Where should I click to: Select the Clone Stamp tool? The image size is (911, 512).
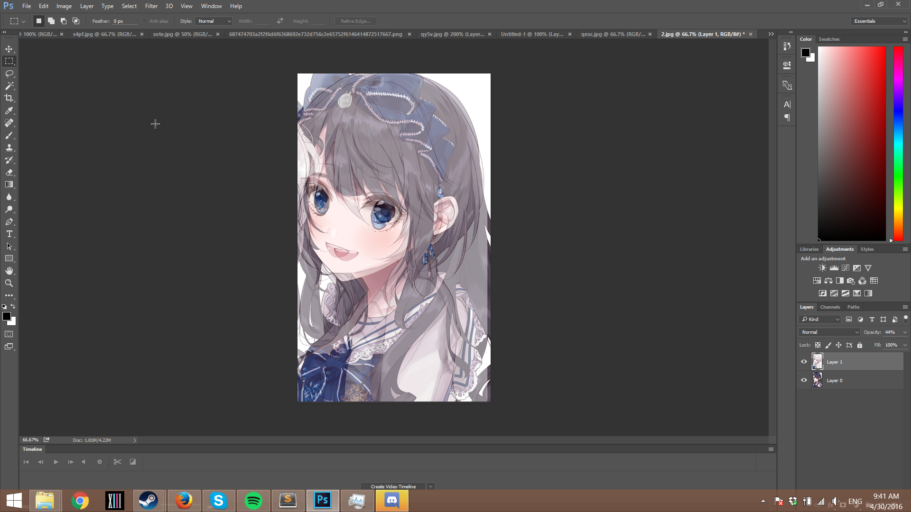click(x=9, y=147)
